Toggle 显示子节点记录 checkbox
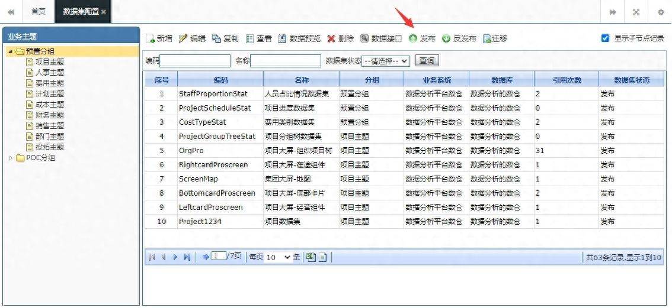This screenshot has width=672, height=308. coord(605,38)
